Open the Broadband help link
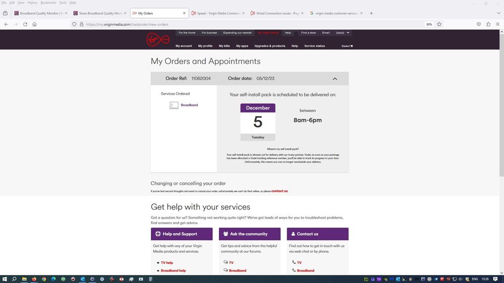The width and height of the screenshot is (504, 283). [173, 271]
